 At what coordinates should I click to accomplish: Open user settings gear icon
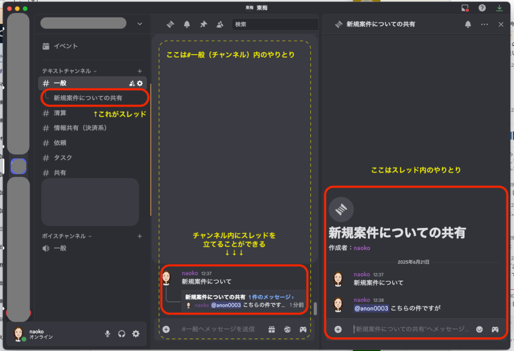(x=136, y=333)
